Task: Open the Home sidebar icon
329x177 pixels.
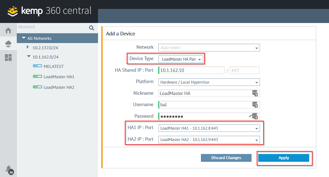Action: [8, 31]
